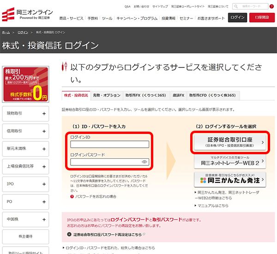Viewport: 277px width, 254px height.
Task: Focus the ログインID input field
Action: click(x=109, y=144)
